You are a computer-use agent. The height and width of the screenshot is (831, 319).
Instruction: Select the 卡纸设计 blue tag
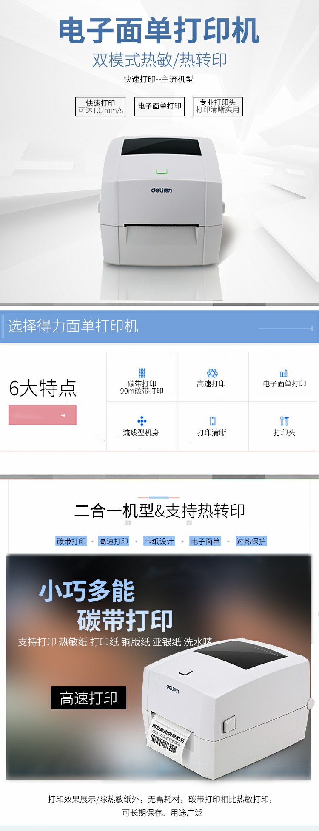point(159,541)
